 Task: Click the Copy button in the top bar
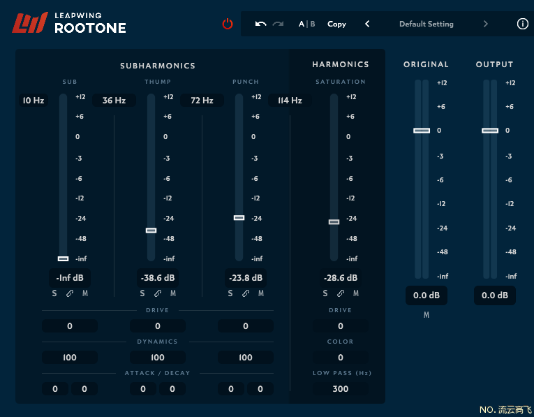(x=336, y=24)
